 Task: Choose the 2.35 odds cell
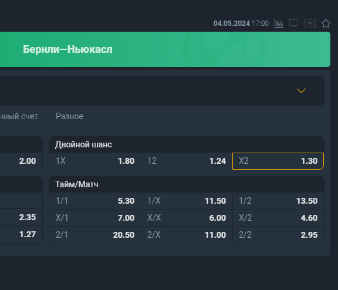pos(21,217)
